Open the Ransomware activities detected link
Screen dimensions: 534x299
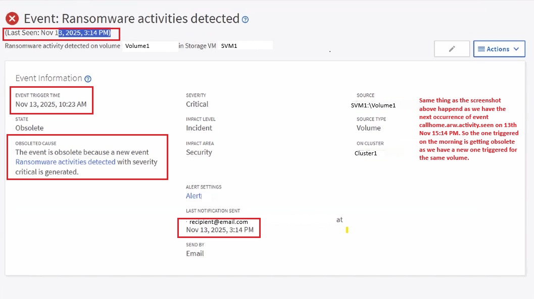pyautogui.click(x=65, y=162)
